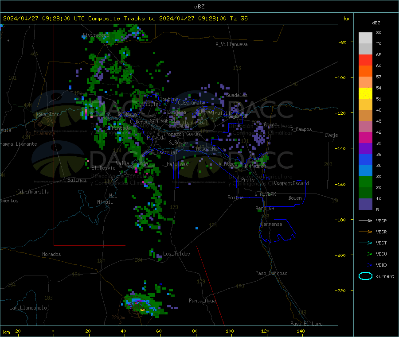Click the A_Villanueva map label

pos(231,44)
